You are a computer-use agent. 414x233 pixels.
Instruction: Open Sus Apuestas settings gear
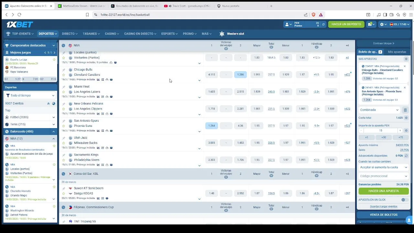point(406,59)
